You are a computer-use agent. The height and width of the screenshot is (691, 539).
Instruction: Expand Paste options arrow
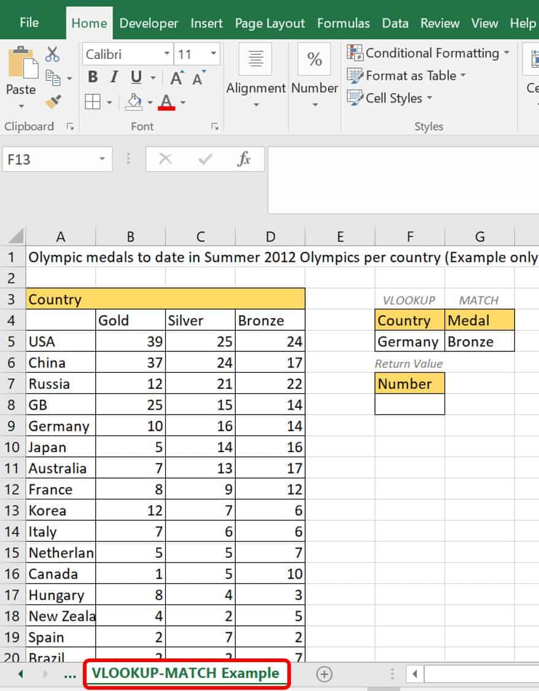(x=21, y=106)
